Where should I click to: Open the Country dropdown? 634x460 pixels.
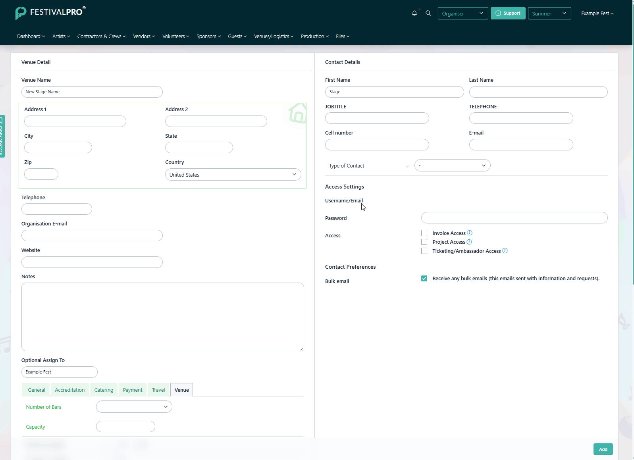pyautogui.click(x=233, y=175)
